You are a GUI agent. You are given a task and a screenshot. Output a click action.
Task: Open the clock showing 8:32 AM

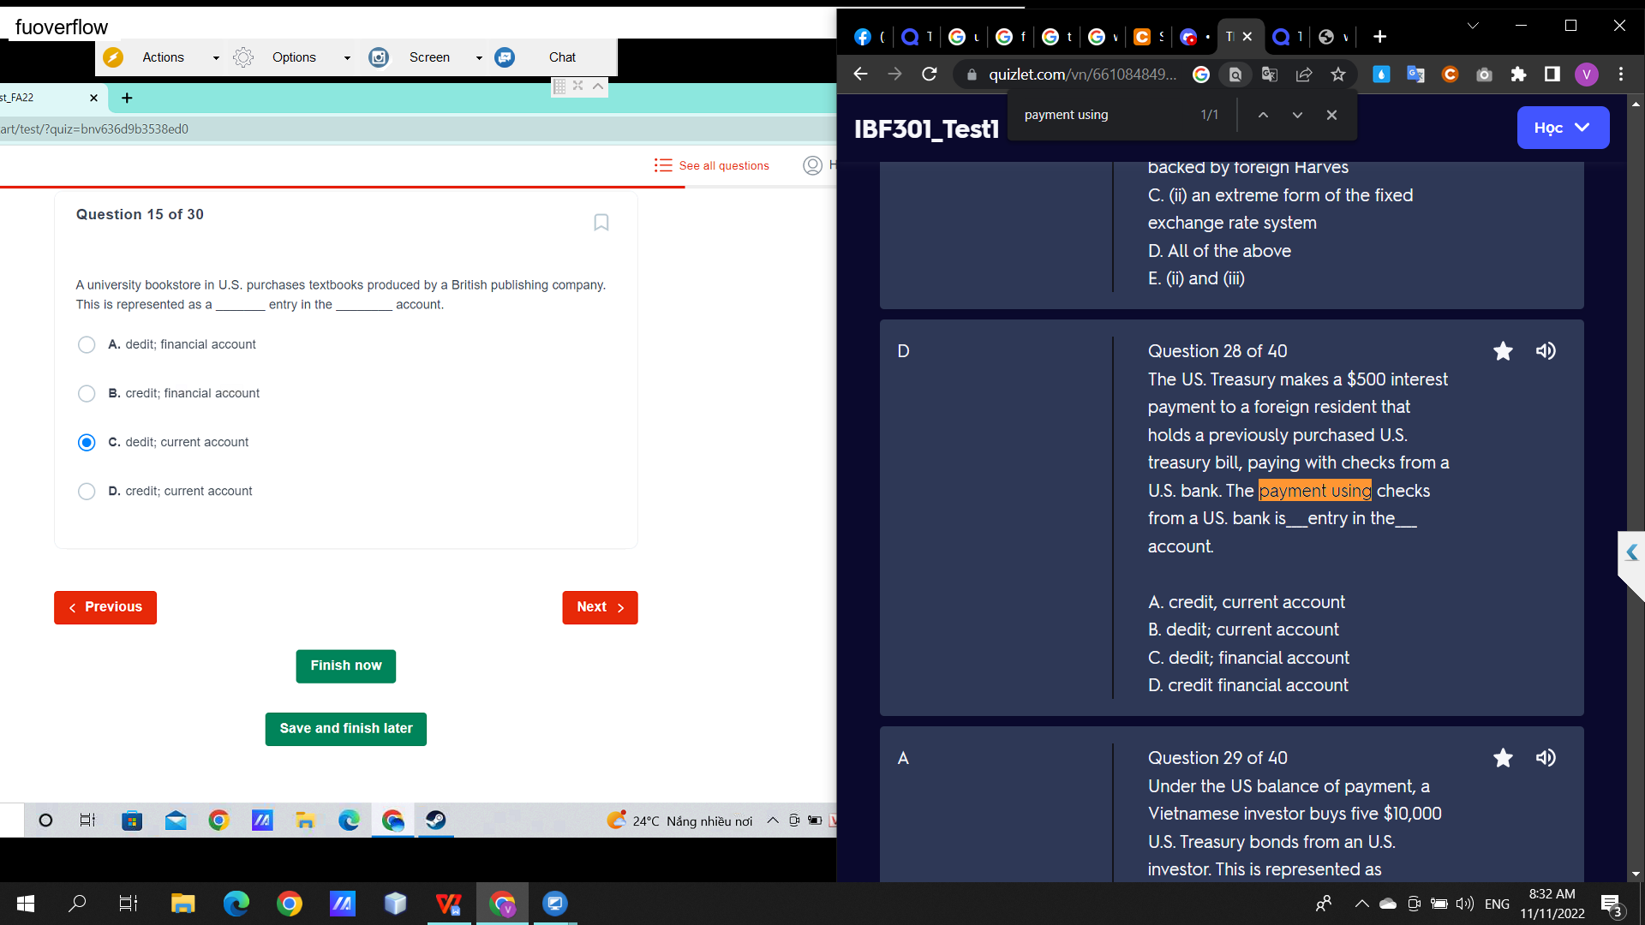pyautogui.click(x=1552, y=904)
